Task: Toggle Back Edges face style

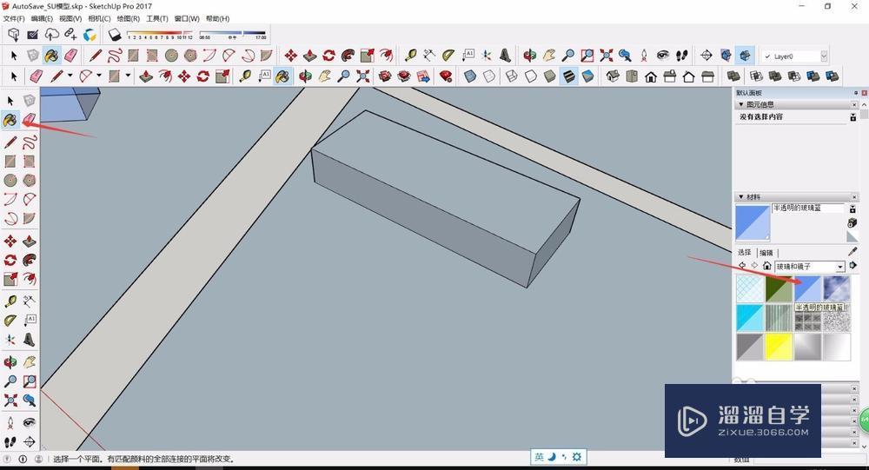Action: [489, 76]
